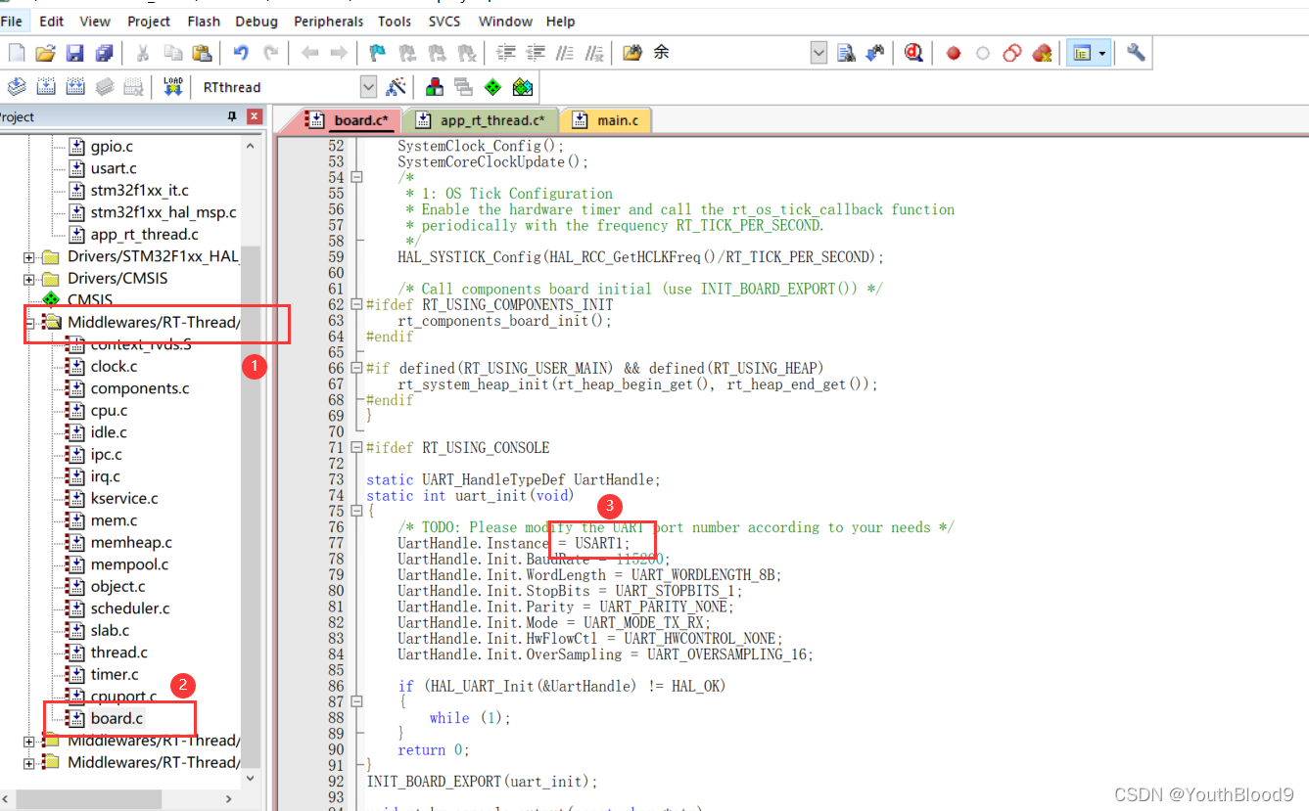Screen dimensions: 1309x811
Task: Click the Rebuild all target files icon
Action: (75, 87)
